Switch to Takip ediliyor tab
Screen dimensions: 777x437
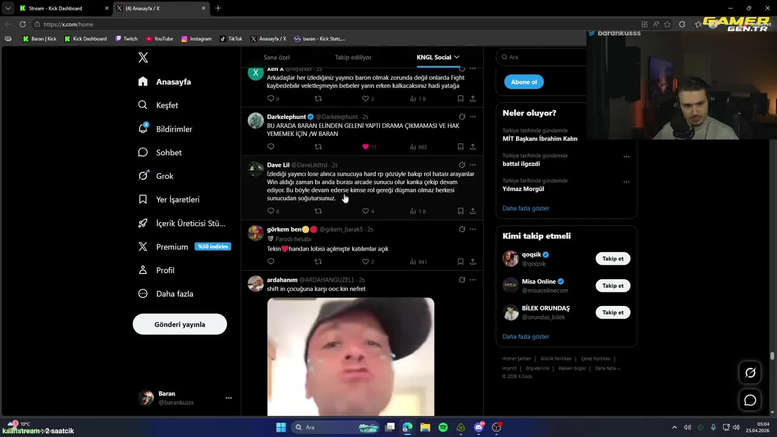click(353, 57)
